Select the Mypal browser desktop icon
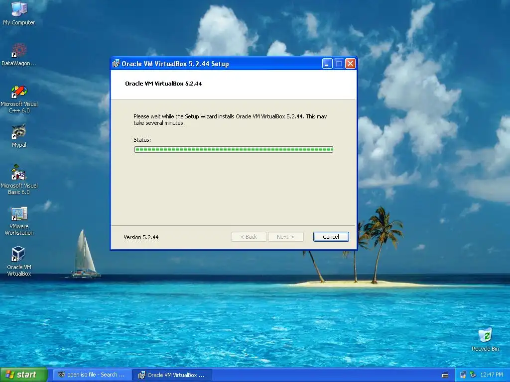The width and height of the screenshot is (510, 382). click(x=19, y=136)
